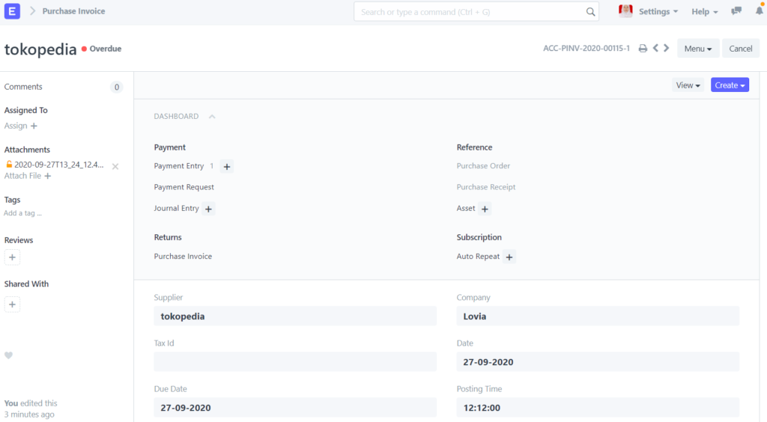Print this invoice via printer icon
Screen dimensions: 767x422
point(643,49)
